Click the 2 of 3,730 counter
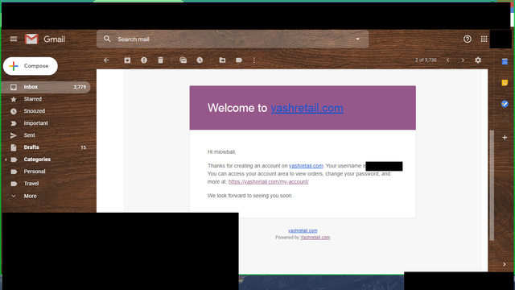 click(x=426, y=60)
